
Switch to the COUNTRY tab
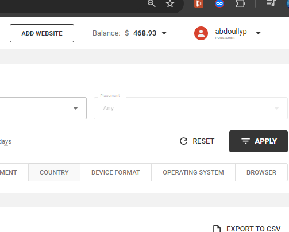coord(54,172)
